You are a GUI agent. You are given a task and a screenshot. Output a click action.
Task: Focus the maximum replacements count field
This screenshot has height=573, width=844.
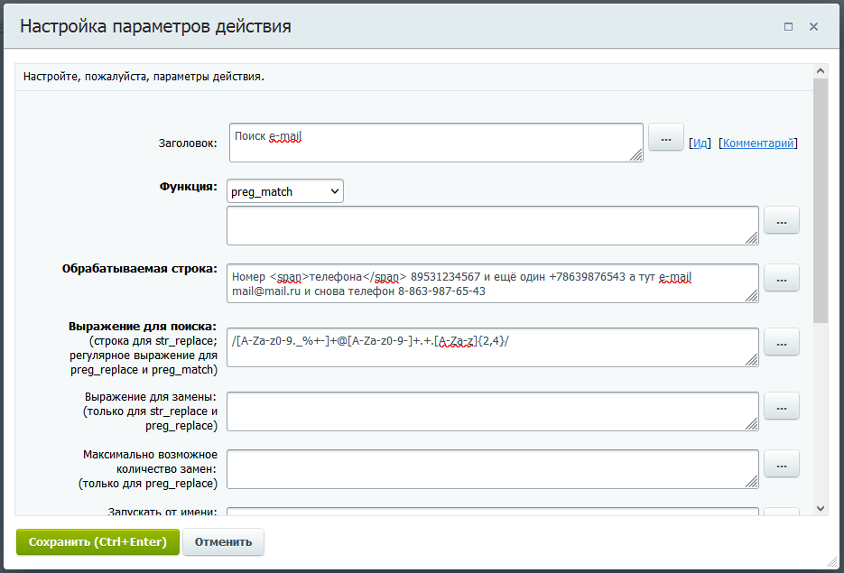[x=492, y=468]
